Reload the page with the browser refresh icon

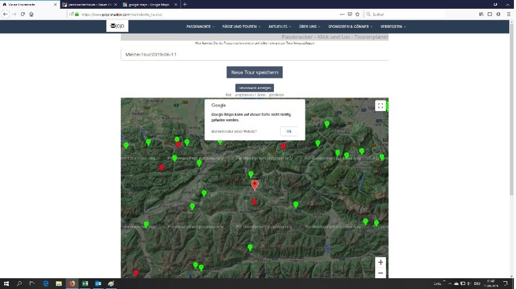click(23, 14)
